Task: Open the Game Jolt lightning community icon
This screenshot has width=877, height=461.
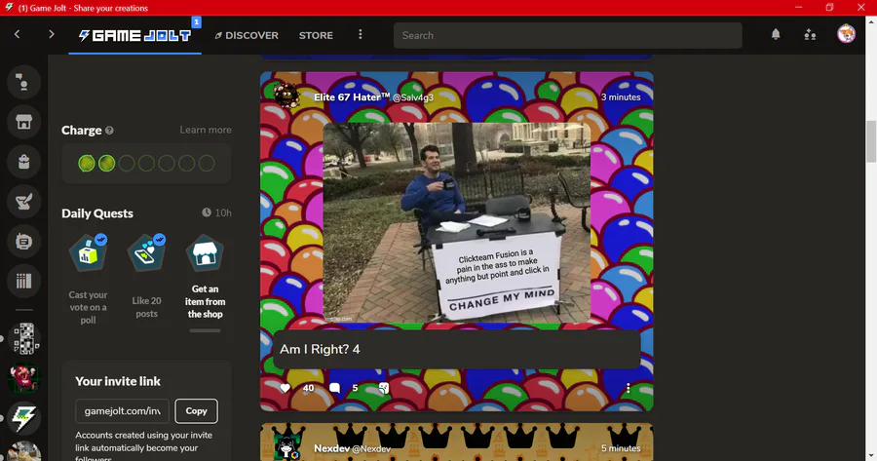Action: (23, 418)
